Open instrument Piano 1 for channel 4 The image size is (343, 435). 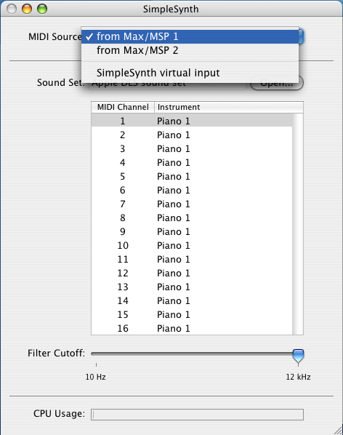click(174, 162)
